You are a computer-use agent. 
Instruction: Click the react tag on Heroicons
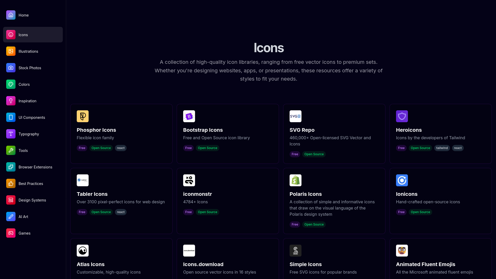pos(458,148)
